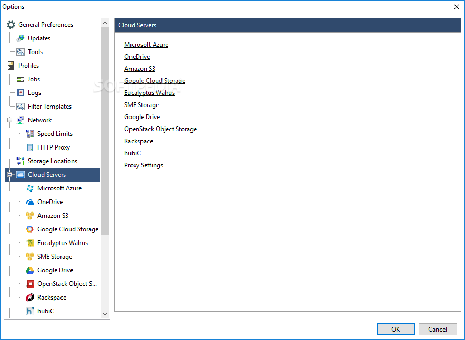Open the Updates options page
Image resolution: width=465 pixels, height=340 pixels.
39,38
